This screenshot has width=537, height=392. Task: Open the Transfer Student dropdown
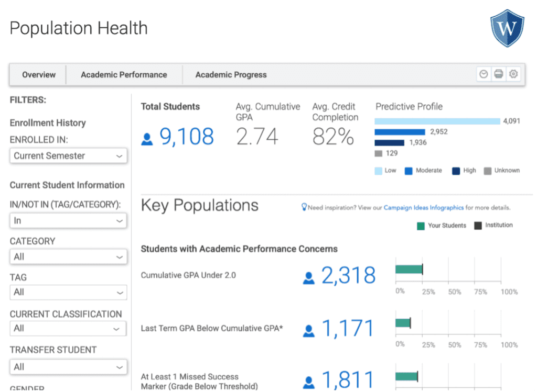point(69,367)
